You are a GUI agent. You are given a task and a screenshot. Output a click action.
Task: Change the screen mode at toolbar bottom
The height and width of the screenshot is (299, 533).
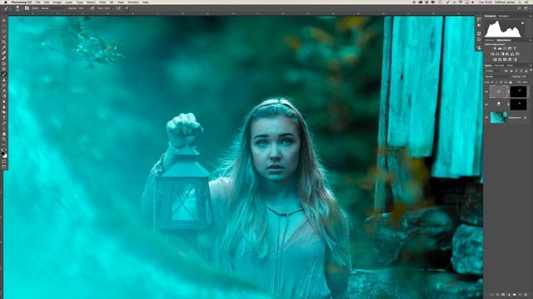pyautogui.click(x=3, y=167)
